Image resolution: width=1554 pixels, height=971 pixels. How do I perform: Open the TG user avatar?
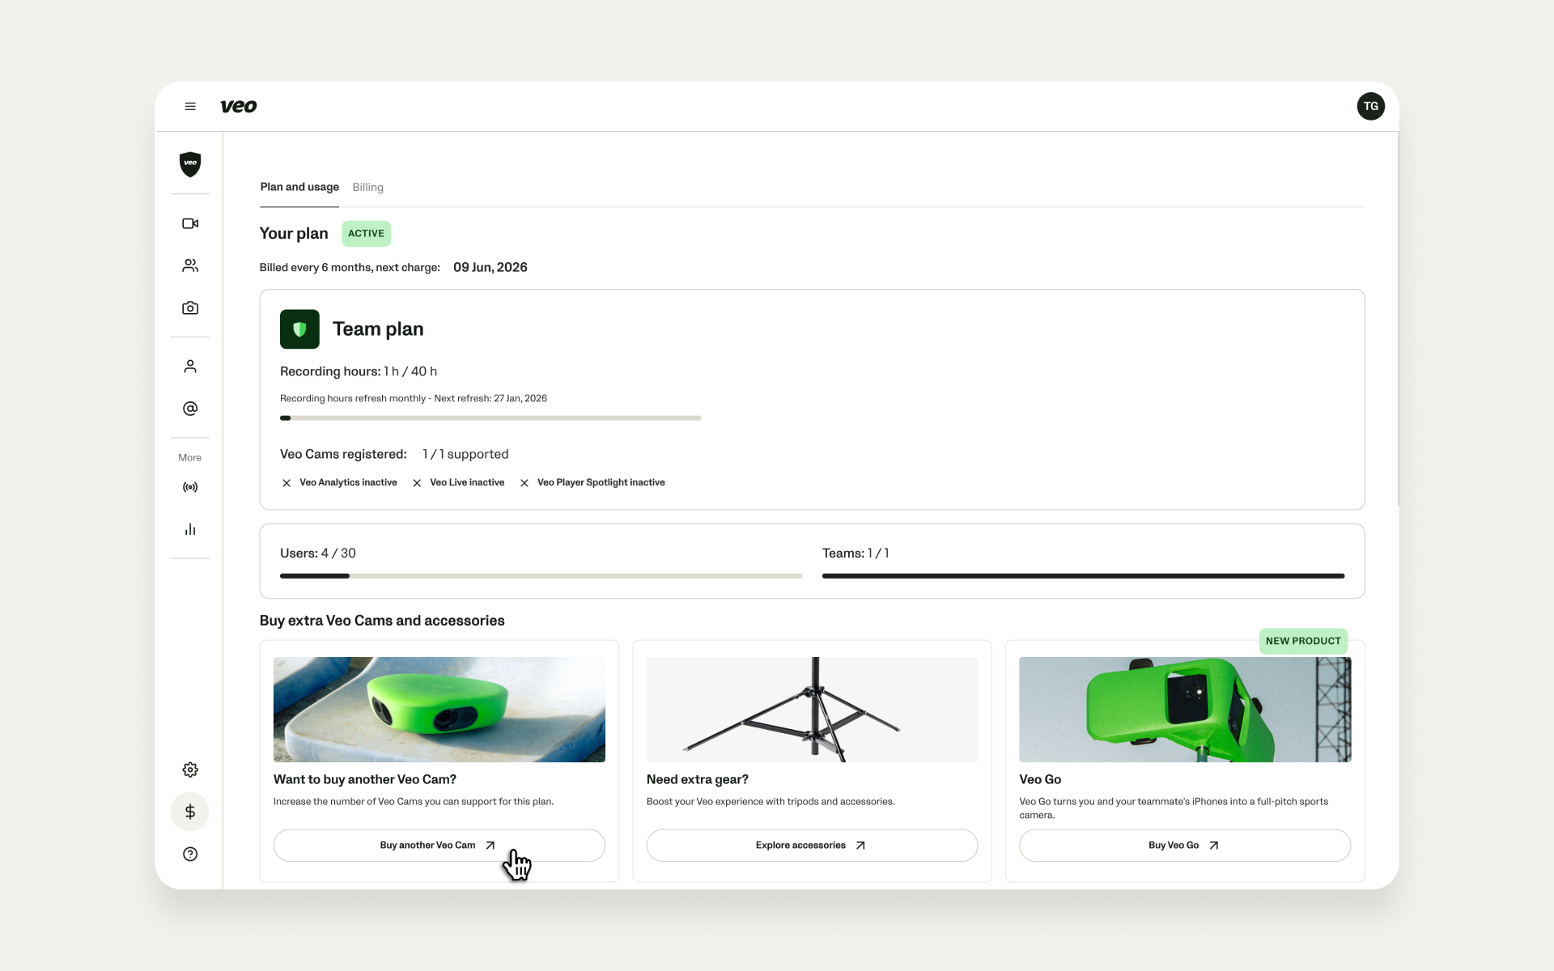(1370, 106)
